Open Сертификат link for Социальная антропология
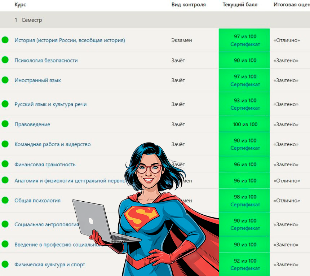Image resolution: width=310 pixels, height=276 pixels. [x=245, y=228]
